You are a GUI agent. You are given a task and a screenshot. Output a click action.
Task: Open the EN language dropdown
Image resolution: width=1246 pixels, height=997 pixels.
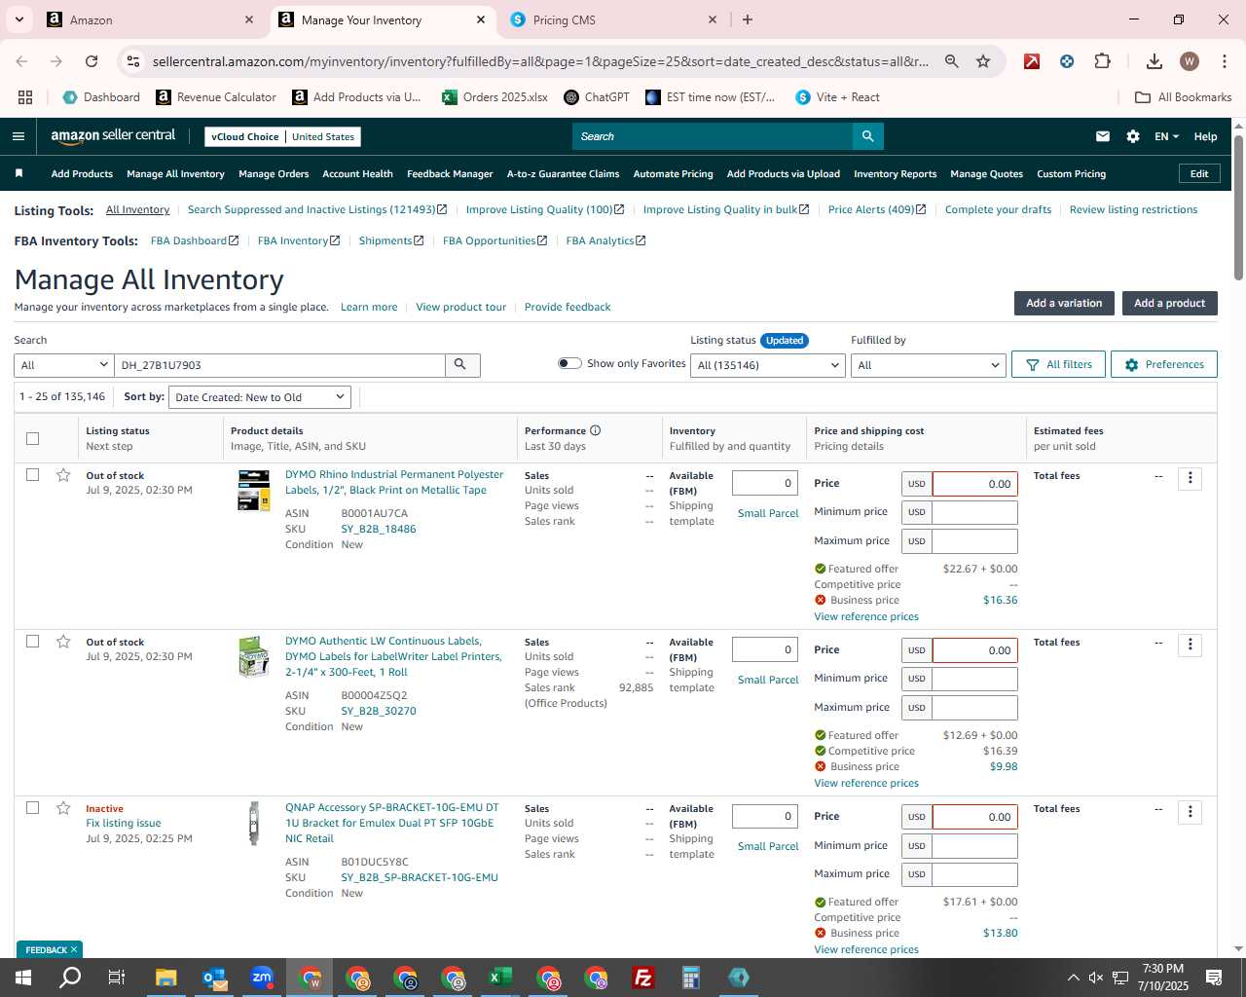1166,136
